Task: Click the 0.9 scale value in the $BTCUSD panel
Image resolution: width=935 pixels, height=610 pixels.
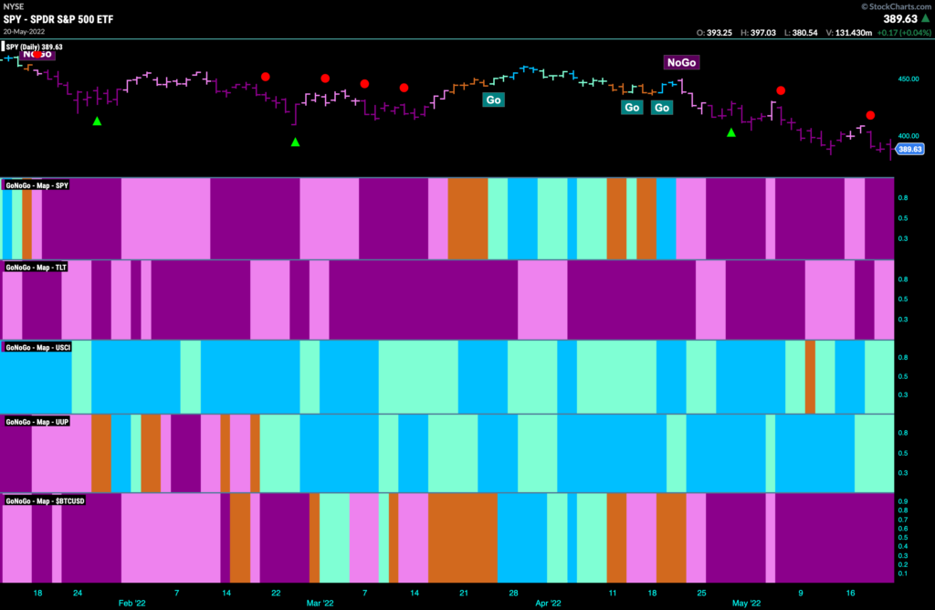Action: [903, 501]
